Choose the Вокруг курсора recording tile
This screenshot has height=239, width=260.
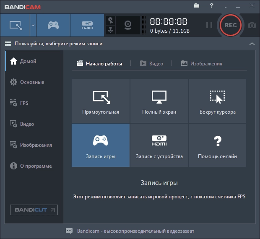click(218, 101)
